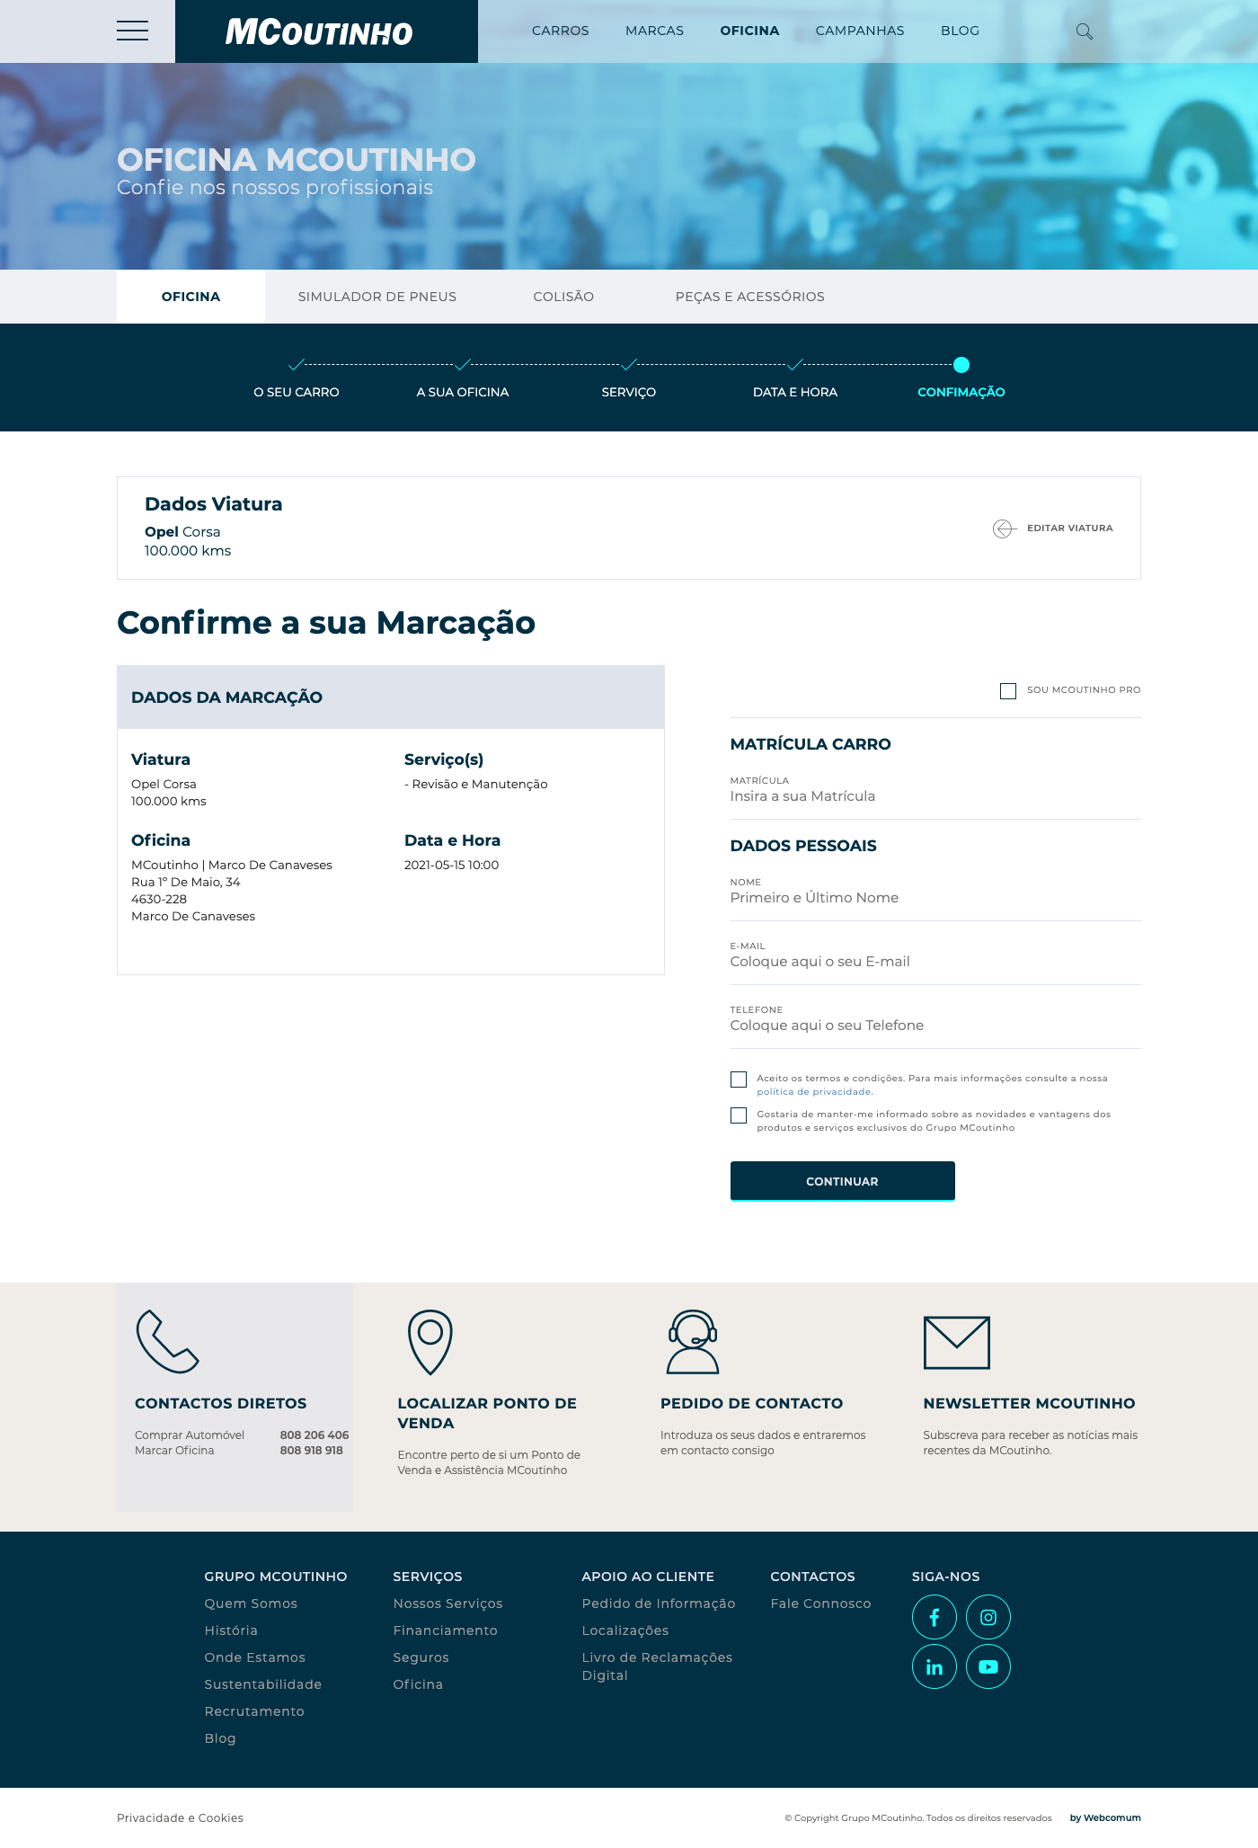1258x1848 pixels.
Task: Focus the Matrícula input field
Action: tap(935, 796)
